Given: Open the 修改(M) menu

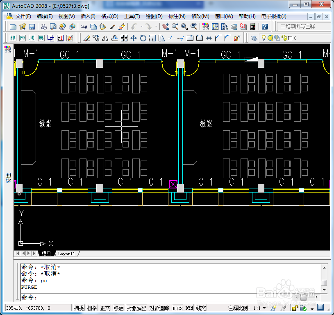Looking at the screenshot, I should [x=200, y=16].
